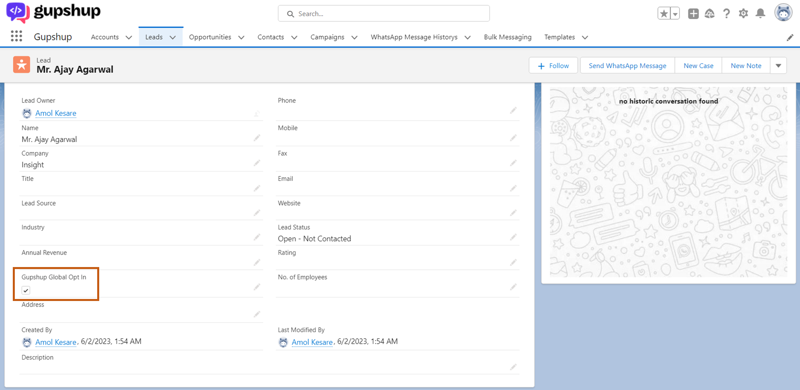Click the global Search field
800x390 pixels.
[x=384, y=14]
